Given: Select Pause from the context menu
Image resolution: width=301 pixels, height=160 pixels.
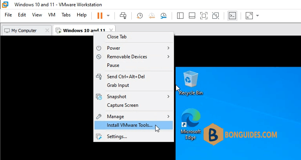Looking at the screenshot, I should click(134, 65).
